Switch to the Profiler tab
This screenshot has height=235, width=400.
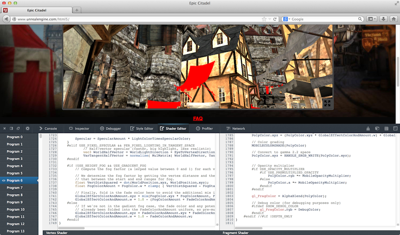pyautogui.click(x=204, y=129)
